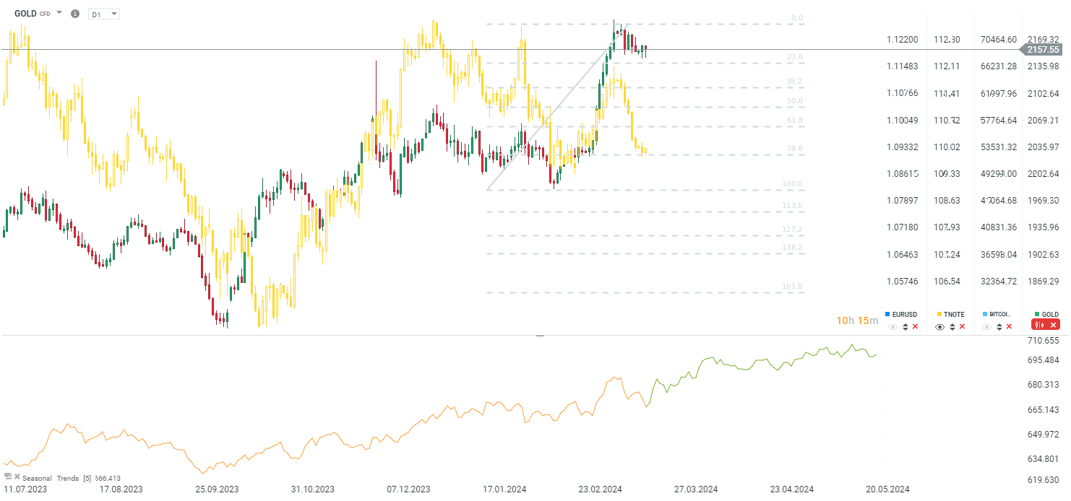Click the EURUSD overlay label
The image size is (1071, 501).
tap(905, 314)
